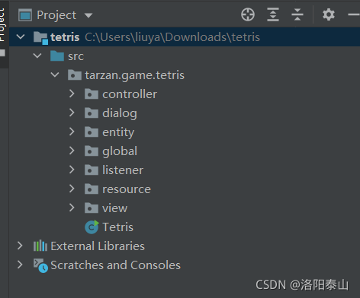Click the Expand All toolbar icon
Screen dimensions: 360x298
click(x=273, y=14)
